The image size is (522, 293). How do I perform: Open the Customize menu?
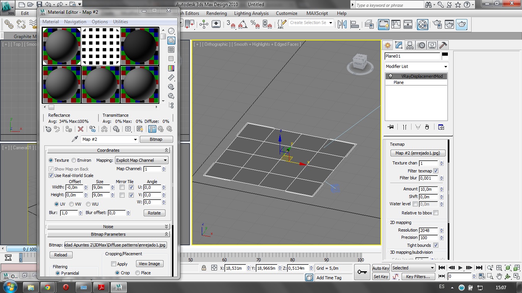point(287,13)
